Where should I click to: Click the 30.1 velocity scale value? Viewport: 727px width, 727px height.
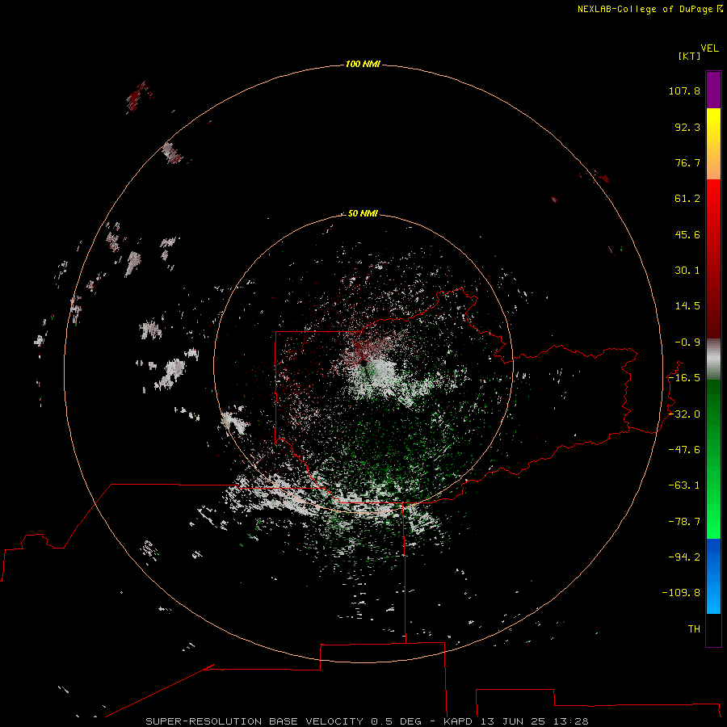click(x=687, y=271)
